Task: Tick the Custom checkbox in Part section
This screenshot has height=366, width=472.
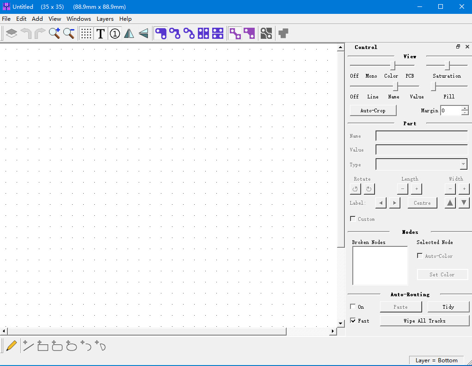Action: [x=353, y=219]
